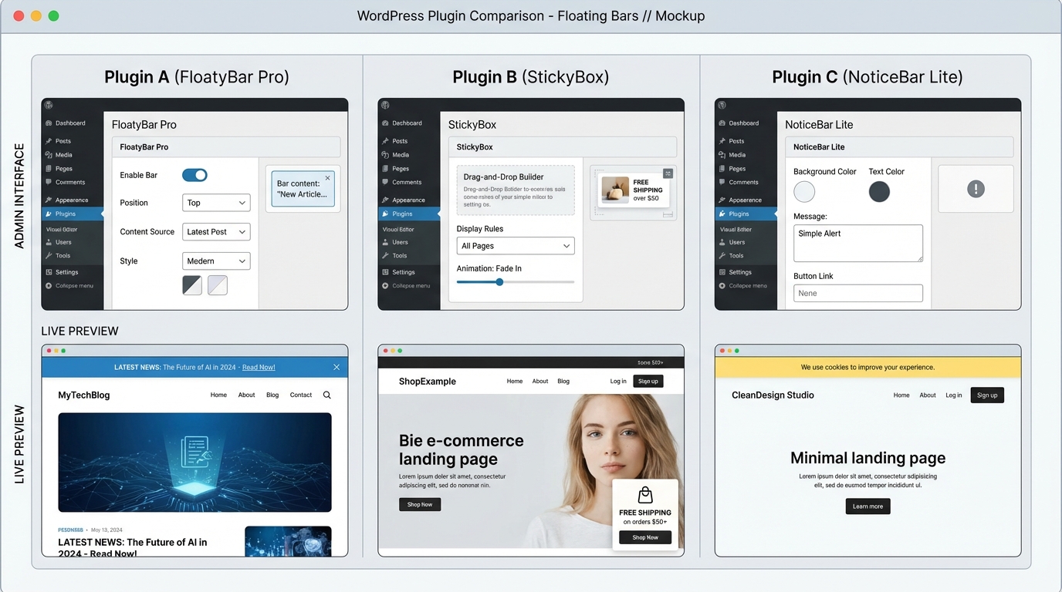Click the Button Link input field in NoticeBar Lite
The image size is (1062, 592).
(857, 293)
